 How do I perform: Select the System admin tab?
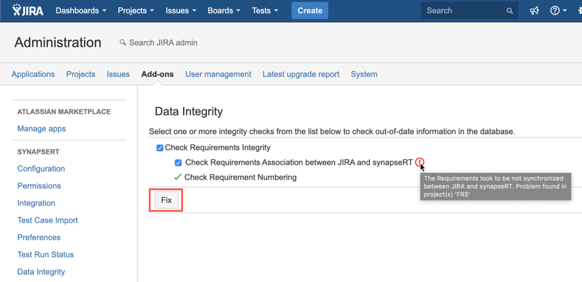tap(364, 74)
